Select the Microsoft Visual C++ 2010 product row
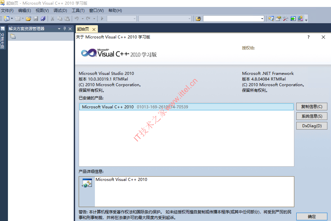This screenshot has width=331, height=221. tap(186, 107)
